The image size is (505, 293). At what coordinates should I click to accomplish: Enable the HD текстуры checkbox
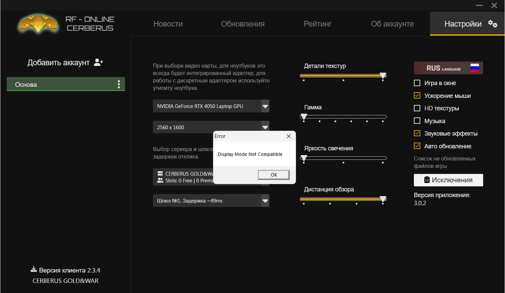coord(417,108)
